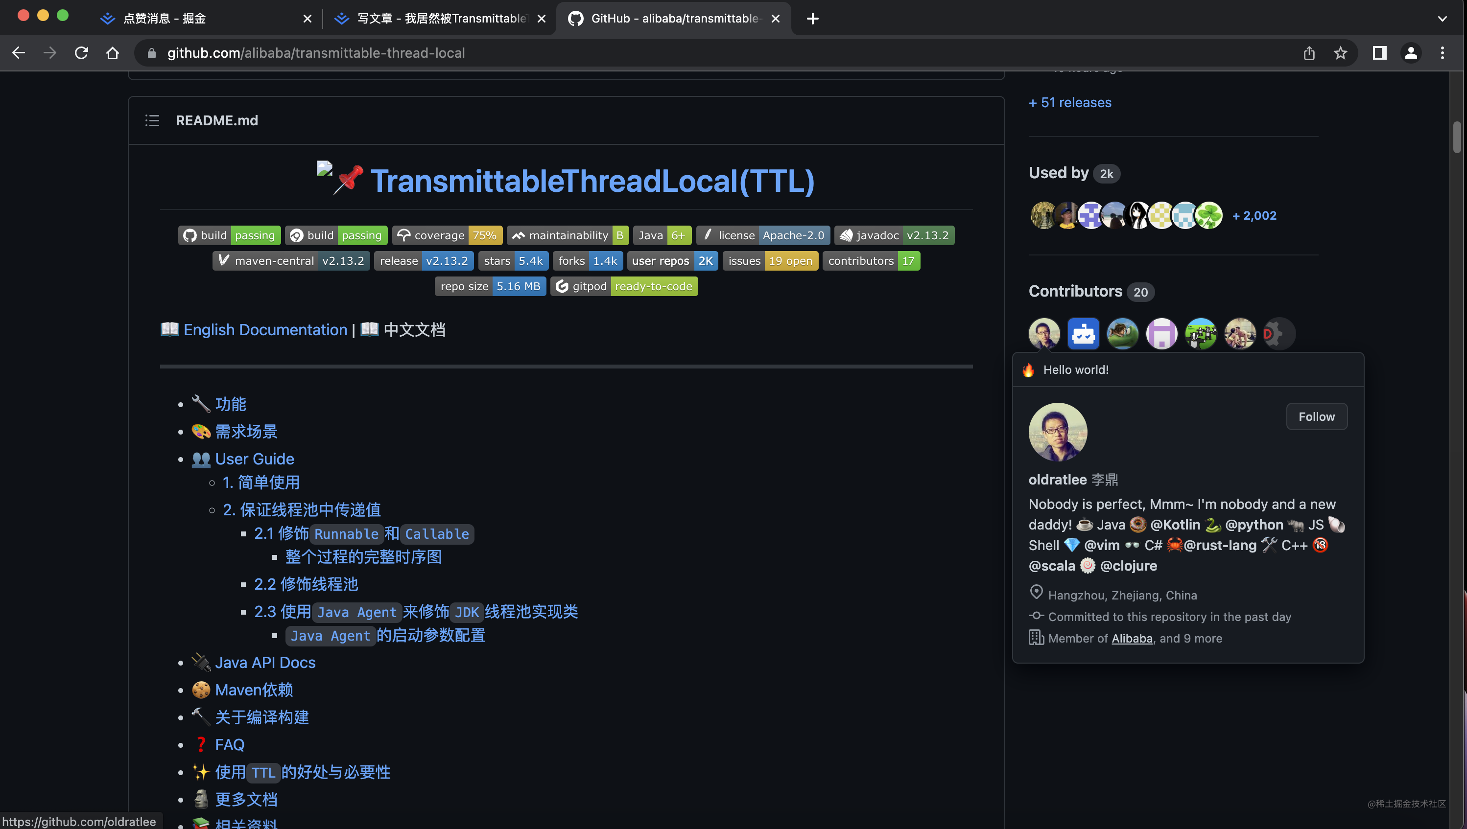Click the javadoc v2.13.2 badge

tap(893, 235)
